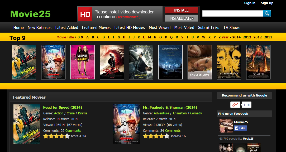
Task: Click the fifth star rating for Need for Speed
Action: click(67, 136)
